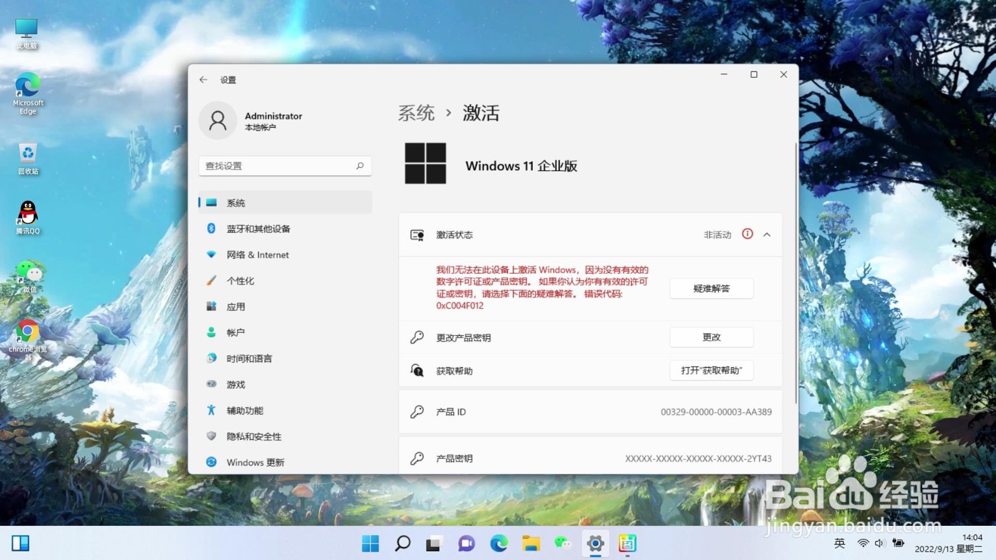Open 此电脑 desktop icon
This screenshot has width=996, height=560.
tap(27, 34)
